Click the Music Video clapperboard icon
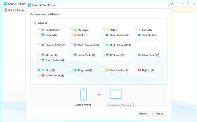The width and height of the screenshot is (197, 122). [x=139, y=55]
